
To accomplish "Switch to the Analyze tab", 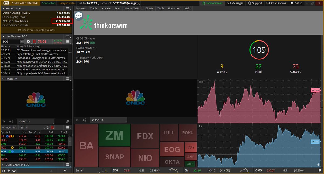I will (106, 8).
